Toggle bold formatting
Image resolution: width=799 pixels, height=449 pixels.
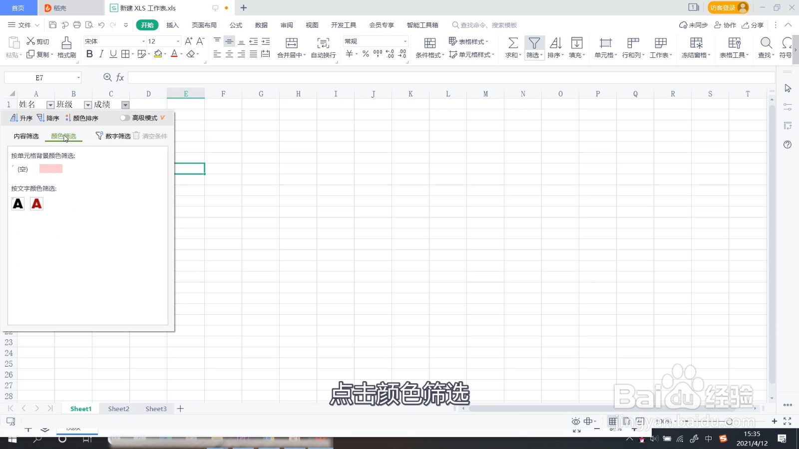tap(89, 54)
